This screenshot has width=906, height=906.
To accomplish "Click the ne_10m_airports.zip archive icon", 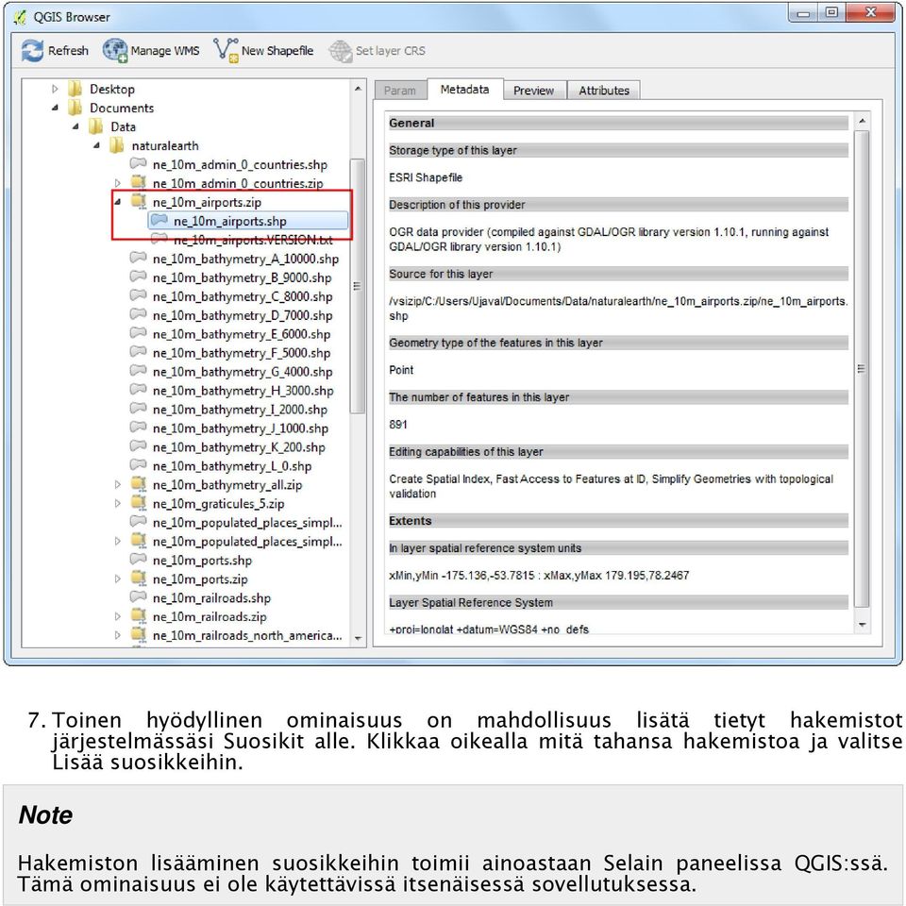I will point(139,202).
